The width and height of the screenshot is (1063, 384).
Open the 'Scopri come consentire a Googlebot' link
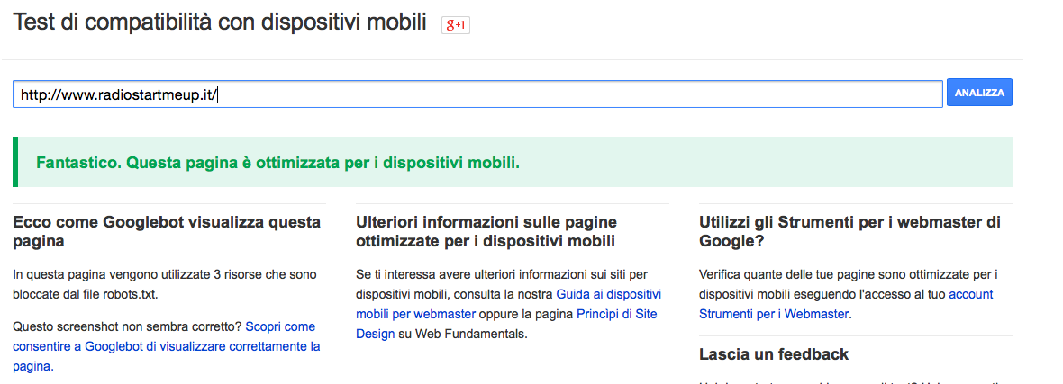point(166,347)
